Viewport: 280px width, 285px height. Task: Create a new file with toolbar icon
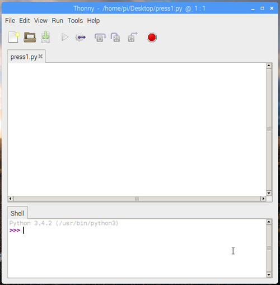(14, 37)
